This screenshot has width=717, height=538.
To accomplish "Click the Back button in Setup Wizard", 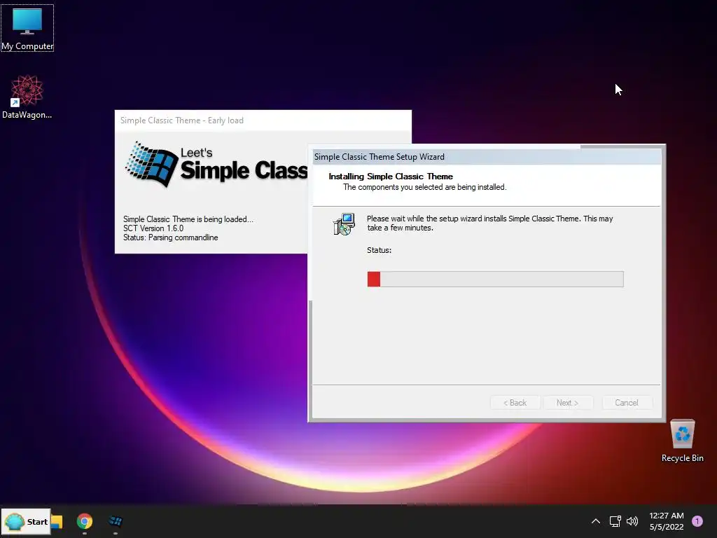I will point(515,403).
